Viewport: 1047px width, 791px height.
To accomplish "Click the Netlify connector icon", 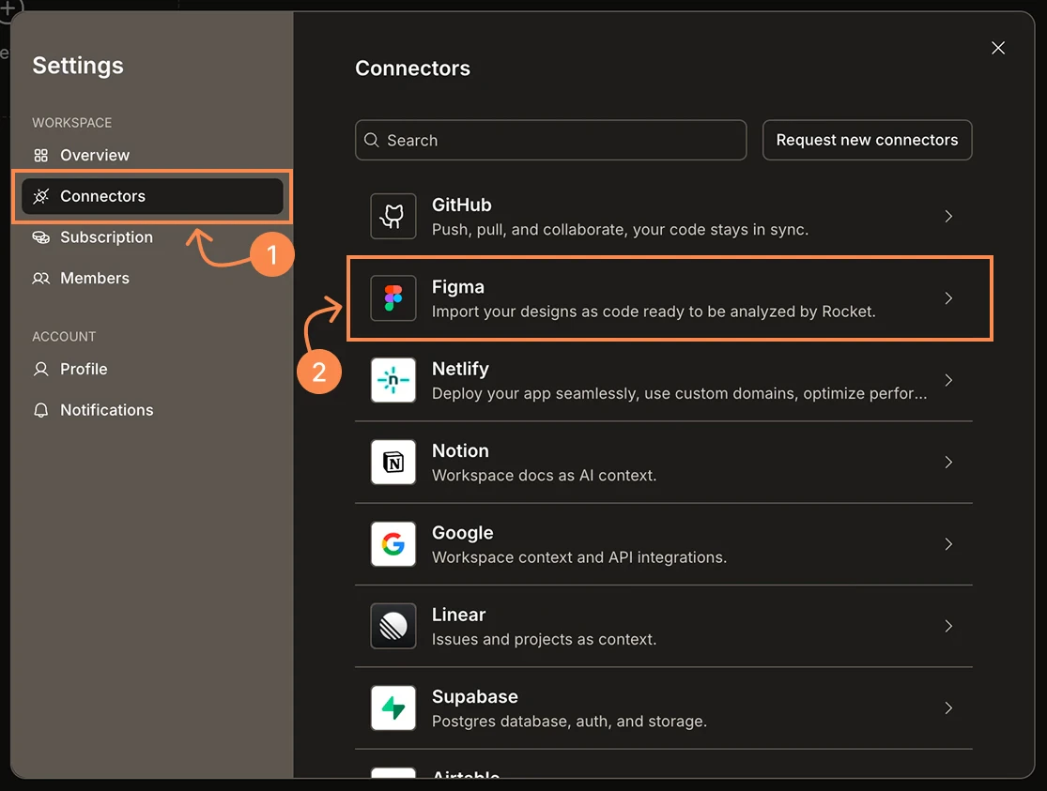I will coord(393,380).
